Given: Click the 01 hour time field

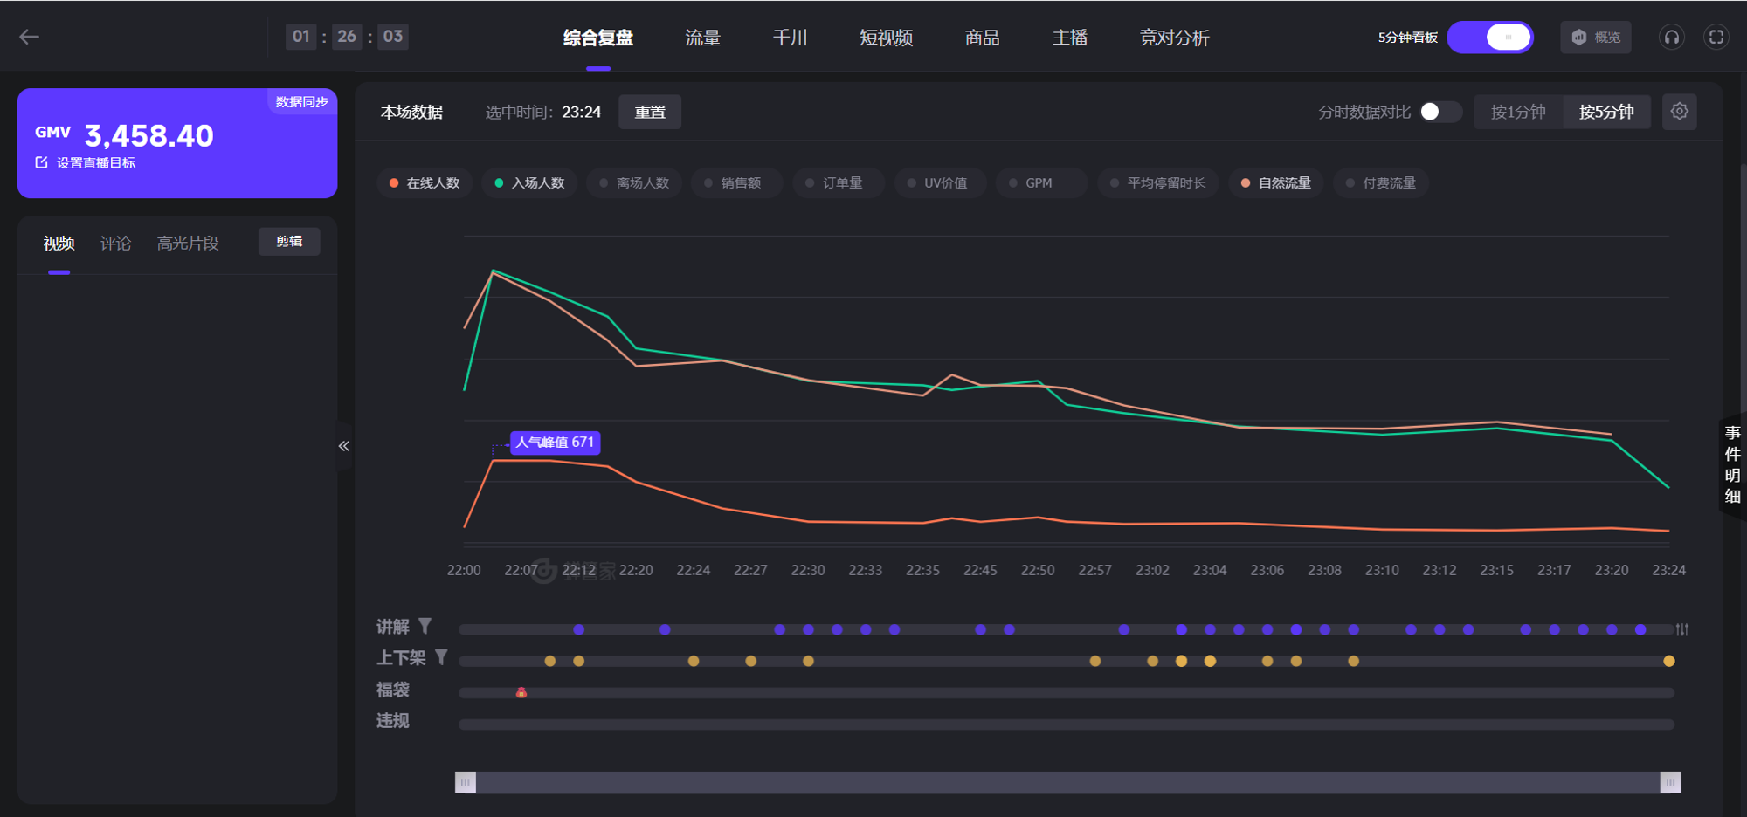Looking at the screenshot, I should (x=300, y=37).
